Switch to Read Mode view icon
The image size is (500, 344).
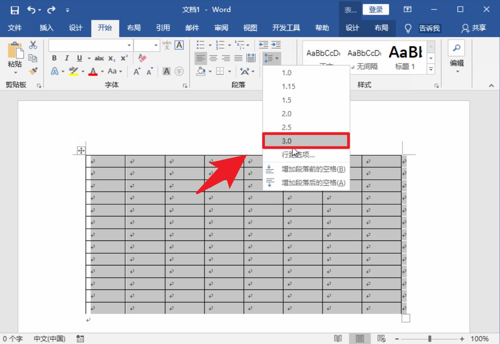338,339
